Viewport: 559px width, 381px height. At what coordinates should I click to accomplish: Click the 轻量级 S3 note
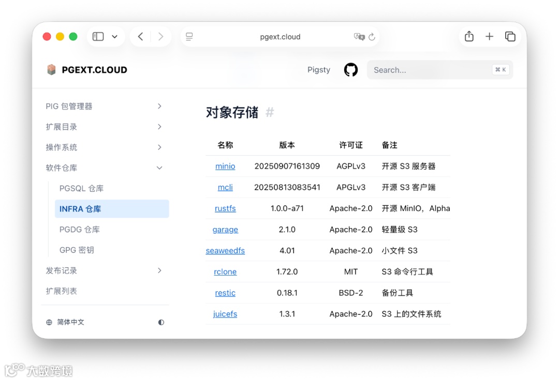pyautogui.click(x=399, y=230)
